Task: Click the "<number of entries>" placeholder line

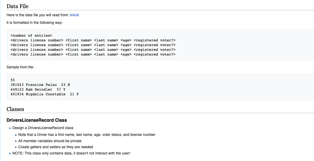Action: coord(31,35)
